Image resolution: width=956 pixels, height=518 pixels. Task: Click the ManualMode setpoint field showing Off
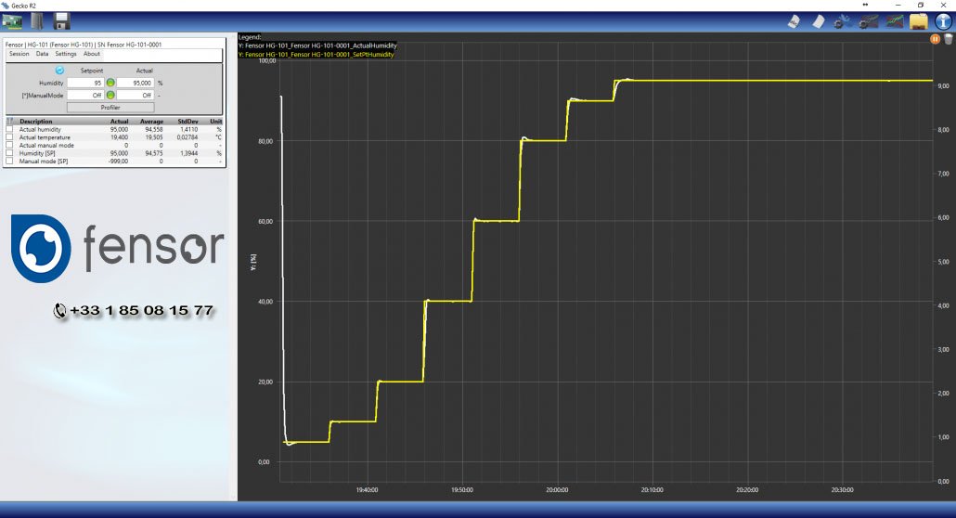click(x=85, y=96)
